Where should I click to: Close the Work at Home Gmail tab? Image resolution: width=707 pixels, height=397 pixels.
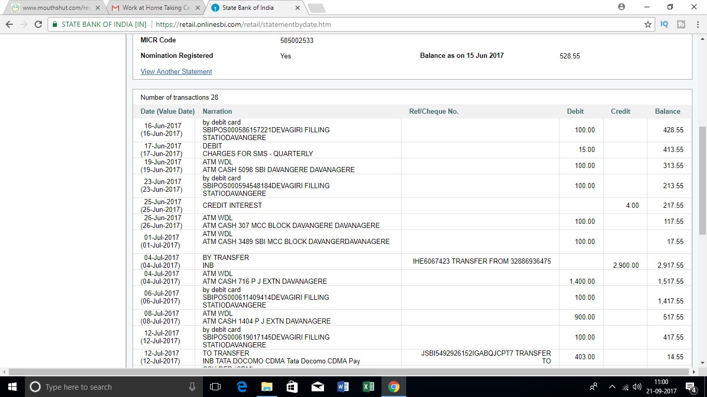pos(198,8)
